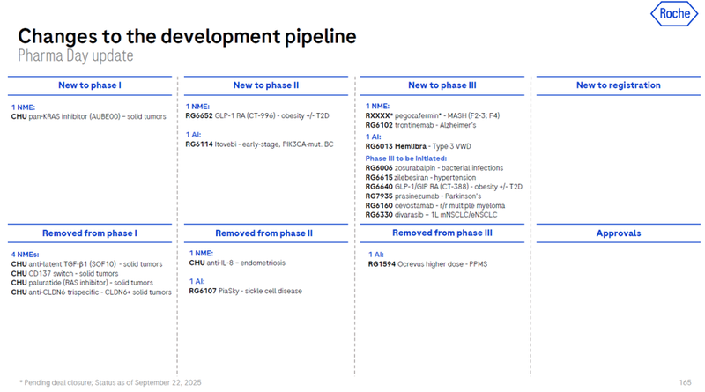The height and width of the screenshot is (392, 705).
Task: Click the 'New to registration' header
Action: (618, 85)
